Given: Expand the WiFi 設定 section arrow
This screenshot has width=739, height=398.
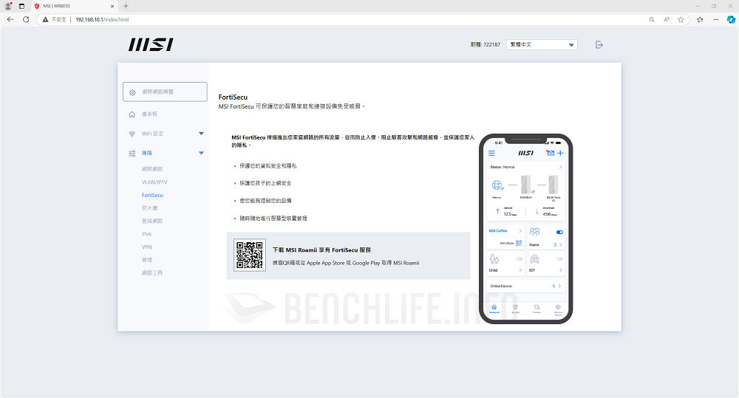Looking at the screenshot, I should (201, 134).
